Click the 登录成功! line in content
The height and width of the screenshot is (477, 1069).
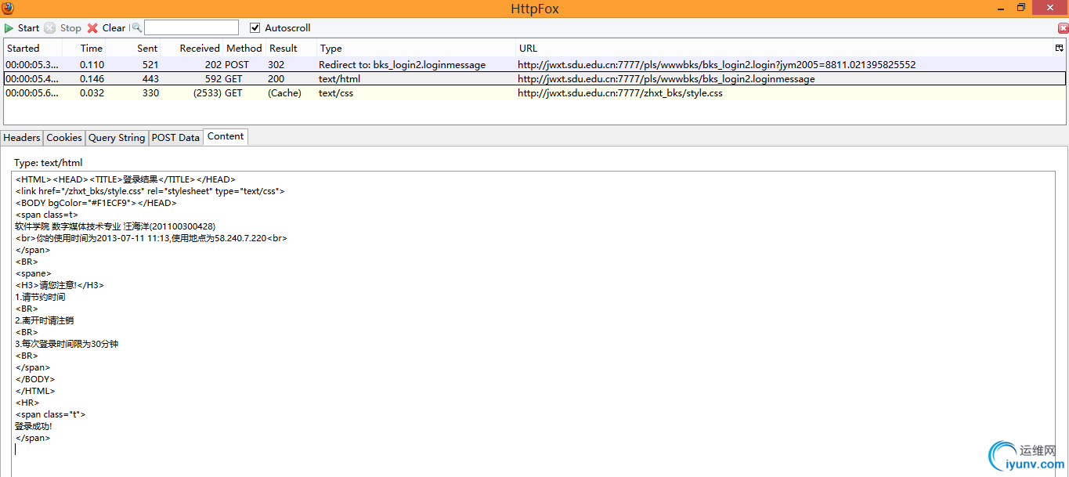pos(34,426)
